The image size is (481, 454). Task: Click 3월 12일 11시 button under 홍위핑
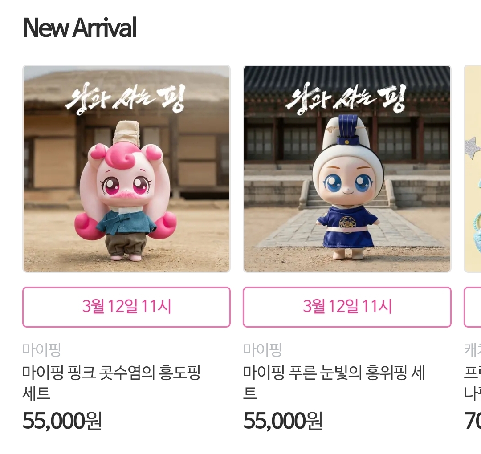347,307
